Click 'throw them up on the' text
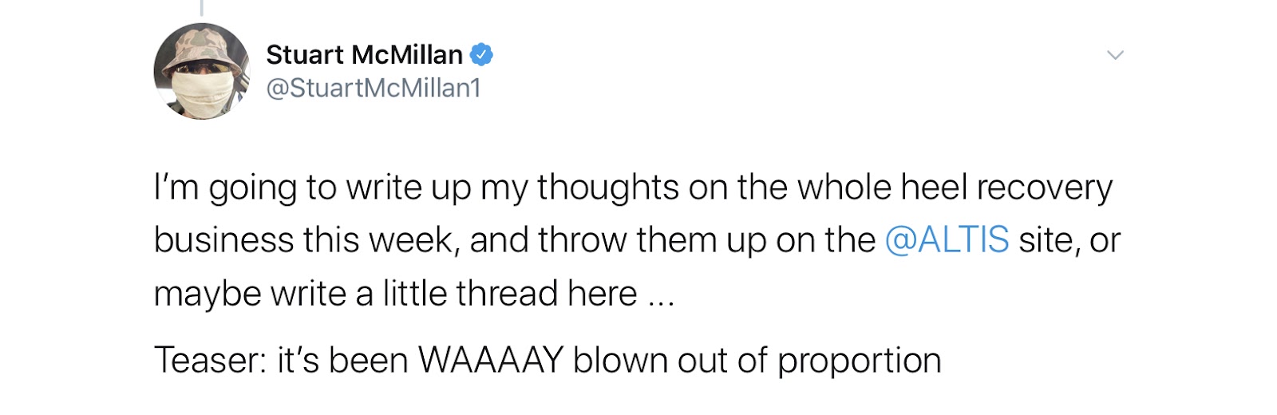The image size is (1277, 415). pyautogui.click(x=706, y=239)
